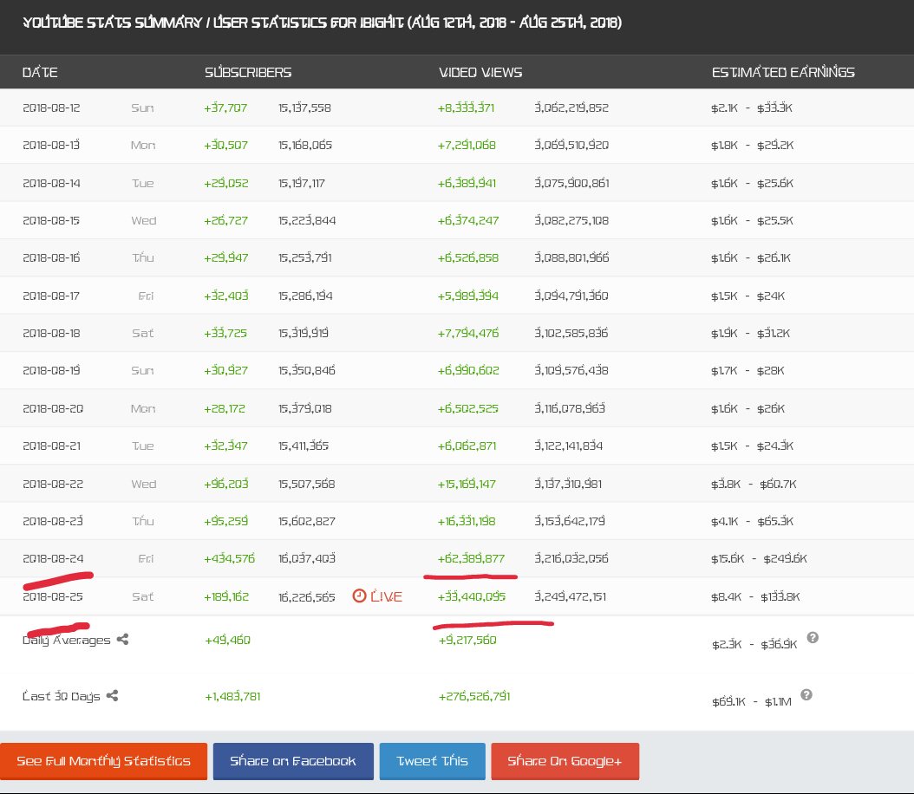The image size is (914, 794).
Task: Click date 2018-08-18
Action: pyautogui.click(x=51, y=333)
